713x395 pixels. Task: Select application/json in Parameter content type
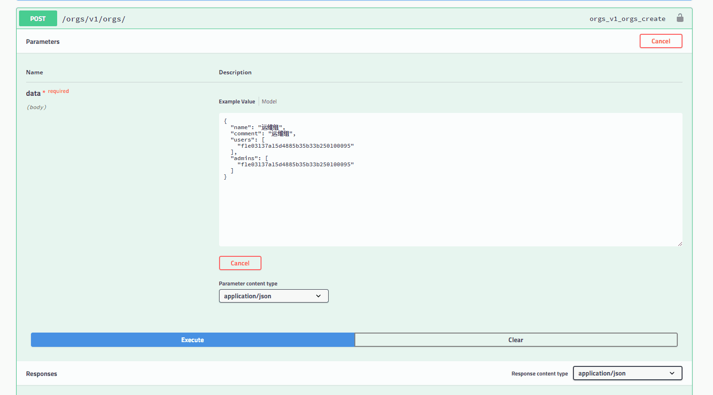coord(273,296)
